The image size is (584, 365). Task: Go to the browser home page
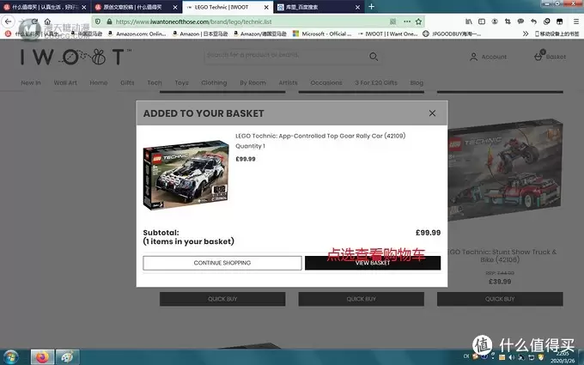tap(47, 21)
